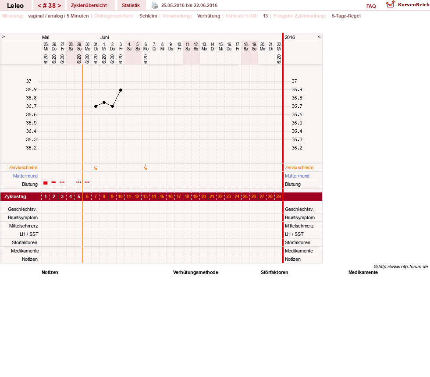Click the left LH / SST row label

point(29,234)
